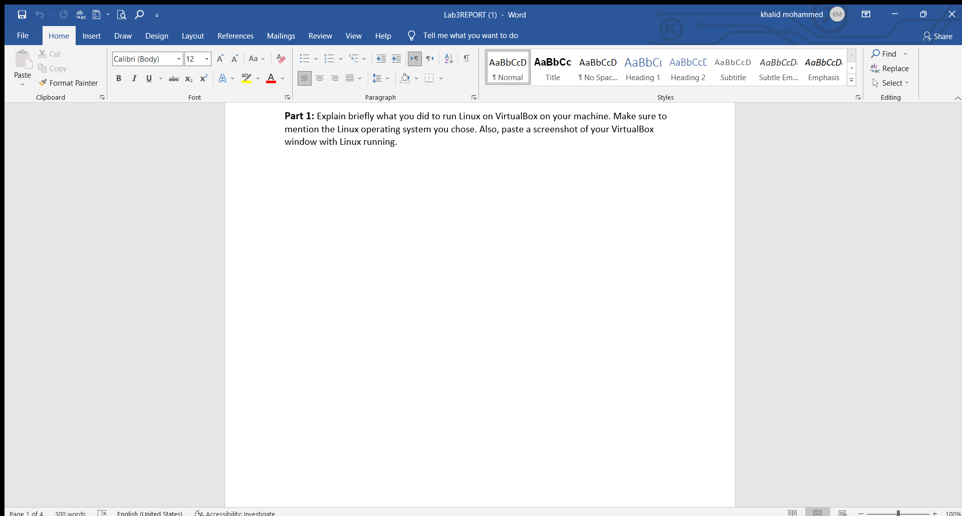Open the font size dropdown
Viewport: 962px width, 516px height.
pos(206,59)
